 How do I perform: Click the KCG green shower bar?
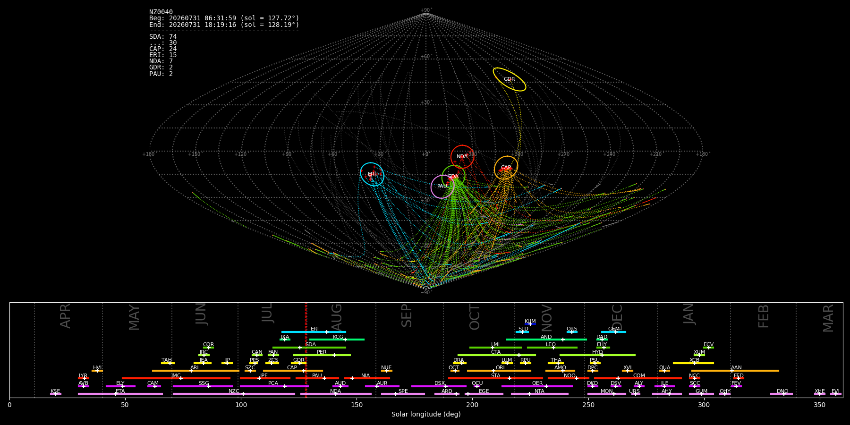337,340
